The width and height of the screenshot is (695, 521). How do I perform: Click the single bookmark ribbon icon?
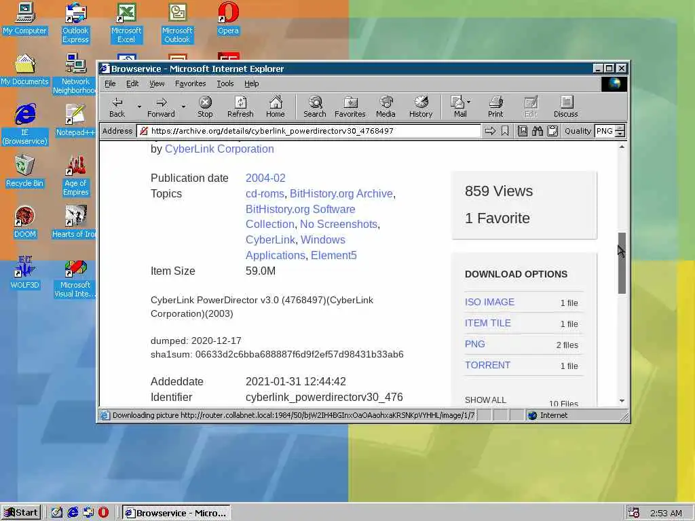(x=505, y=131)
